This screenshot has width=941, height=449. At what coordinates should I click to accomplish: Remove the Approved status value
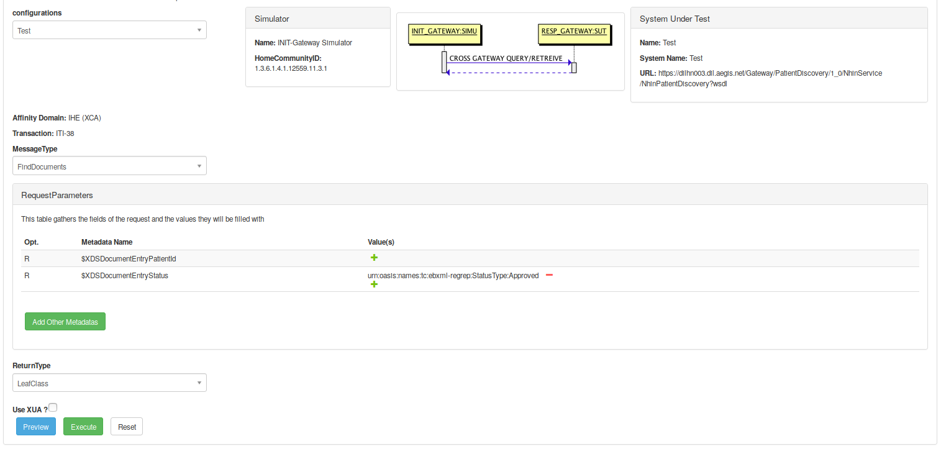pyautogui.click(x=549, y=276)
